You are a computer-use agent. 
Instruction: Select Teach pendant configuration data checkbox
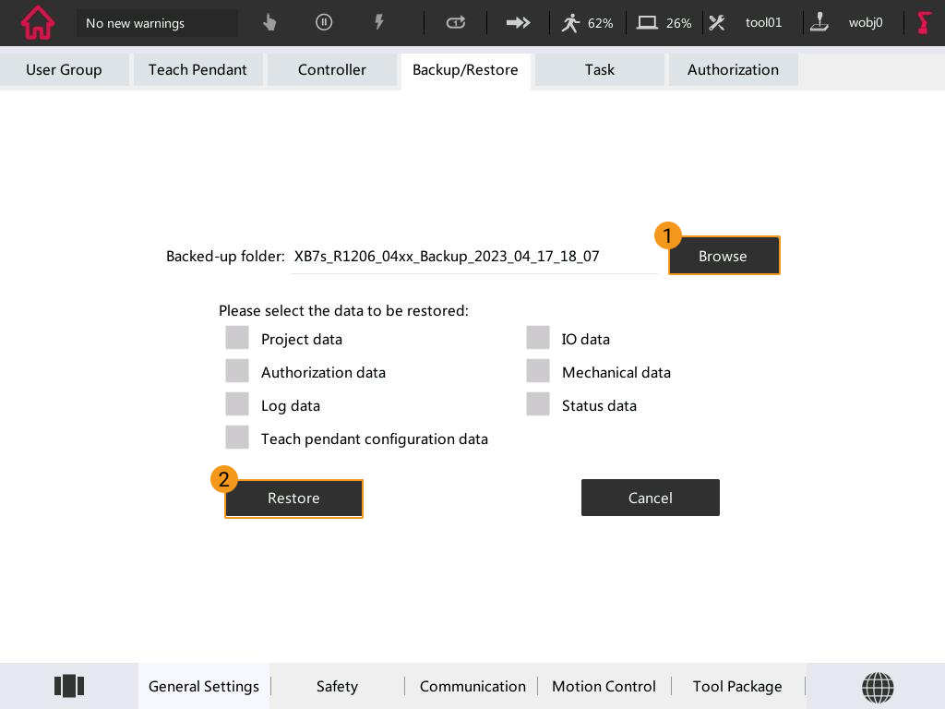click(237, 438)
